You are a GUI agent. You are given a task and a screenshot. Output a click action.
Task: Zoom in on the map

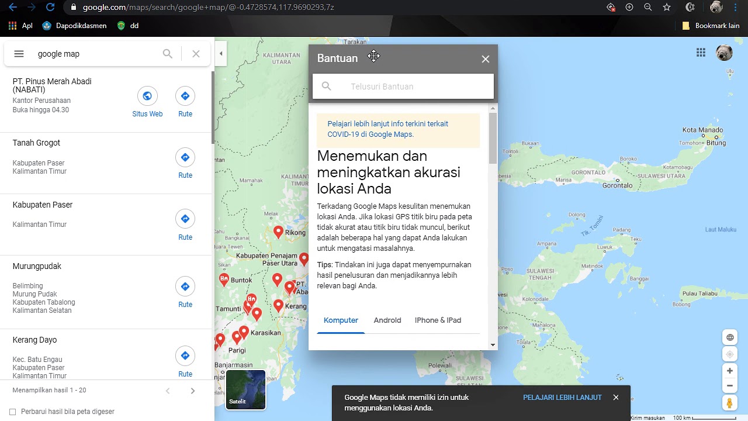pyautogui.click(x=730, y=371)
